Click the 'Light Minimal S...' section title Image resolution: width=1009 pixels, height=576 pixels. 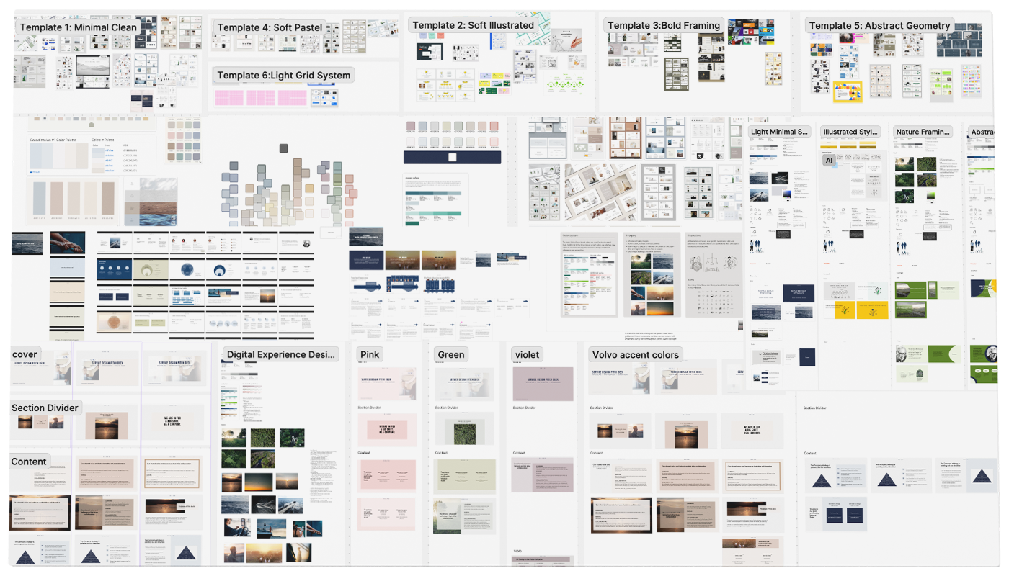click(779, 132)
